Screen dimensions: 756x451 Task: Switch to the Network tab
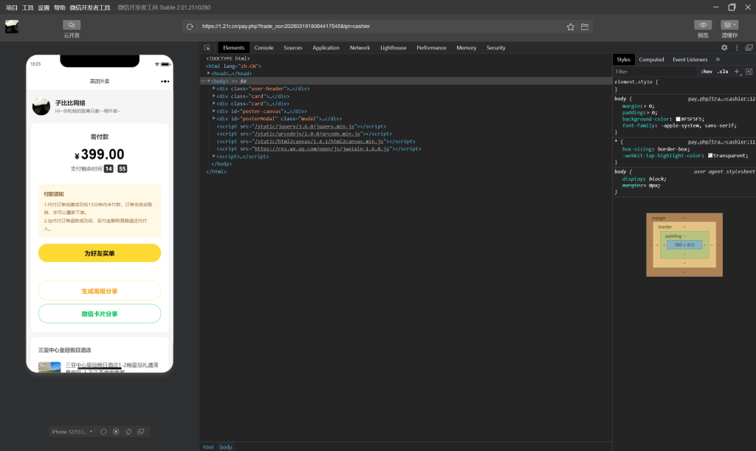(360, 48)
